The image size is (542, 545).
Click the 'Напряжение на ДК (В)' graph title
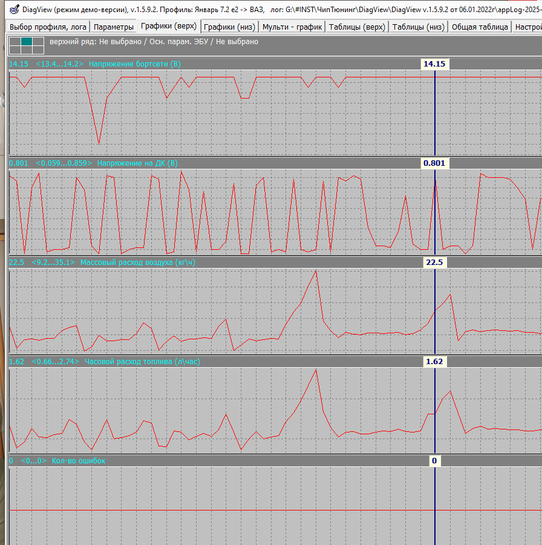coord(137,163)
